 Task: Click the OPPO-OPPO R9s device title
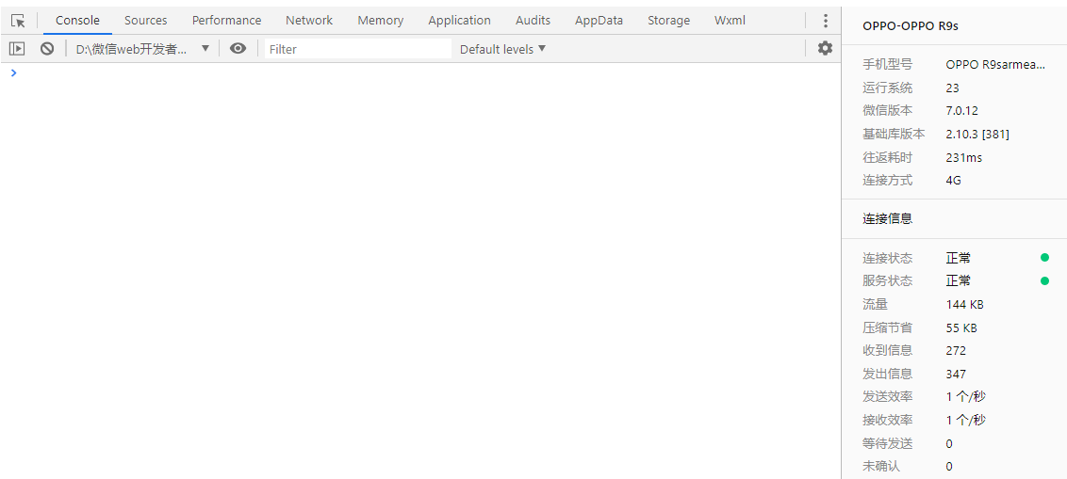coord(910,26)
